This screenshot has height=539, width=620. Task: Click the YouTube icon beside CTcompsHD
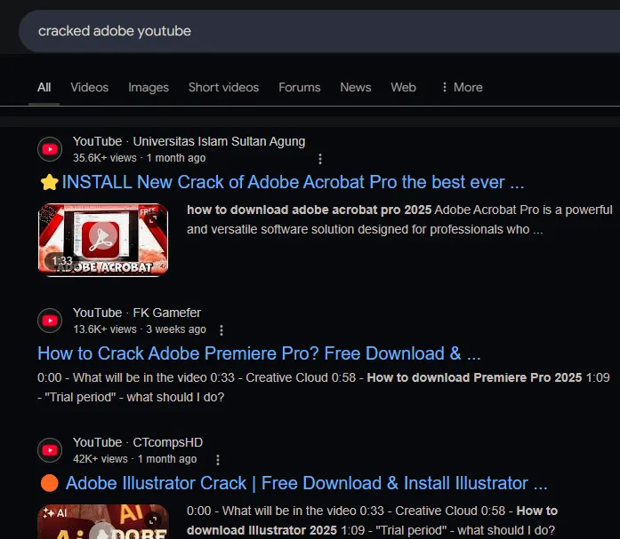click(50, 450)
